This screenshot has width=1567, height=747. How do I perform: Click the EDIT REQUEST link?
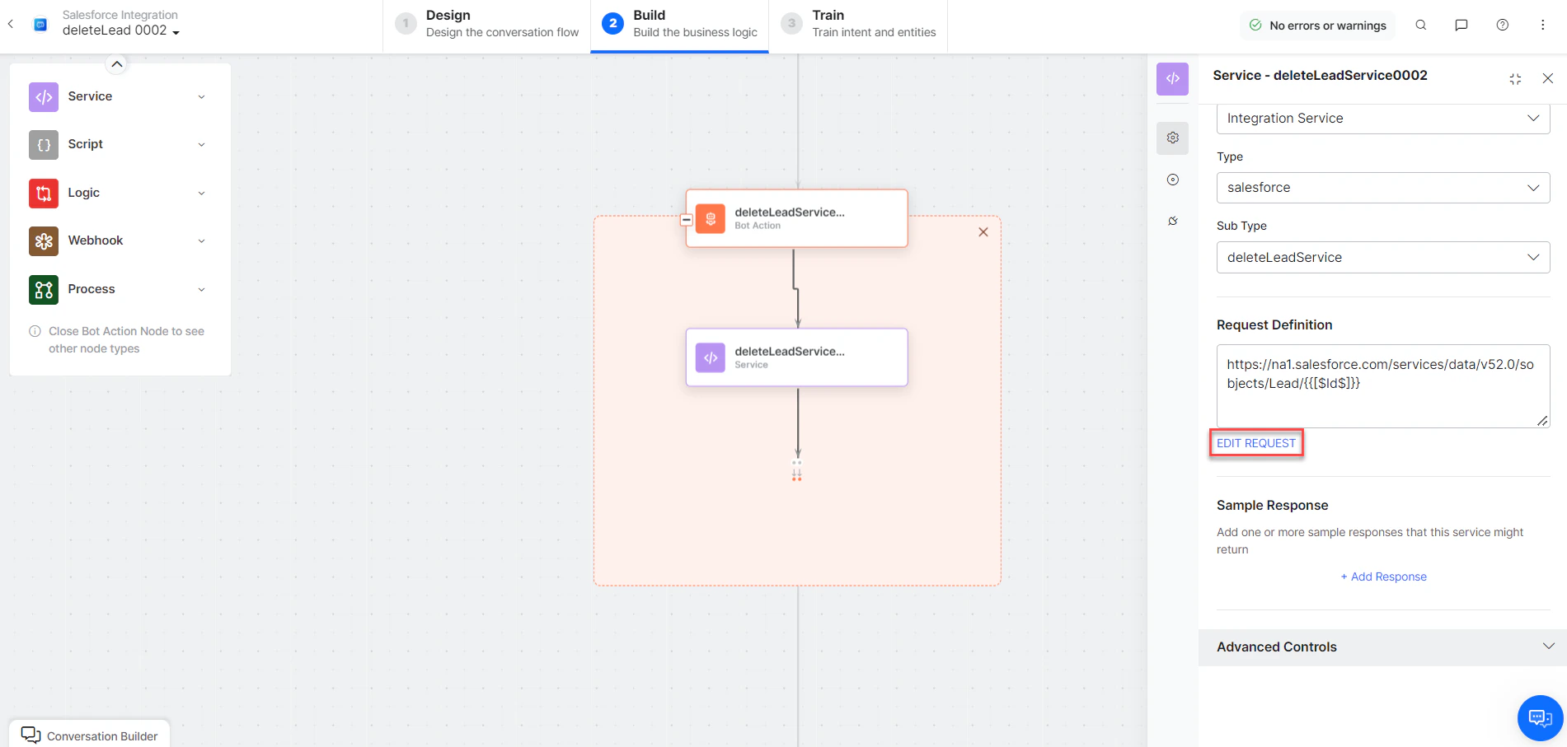click(1255, 443)
